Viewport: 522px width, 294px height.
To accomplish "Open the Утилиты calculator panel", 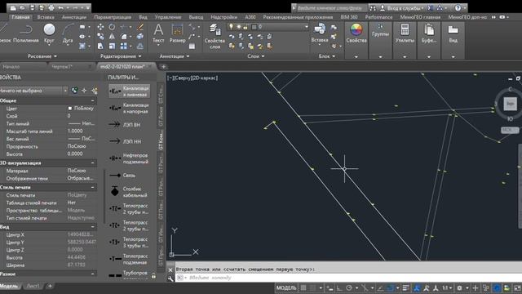I will click(405, 33).
